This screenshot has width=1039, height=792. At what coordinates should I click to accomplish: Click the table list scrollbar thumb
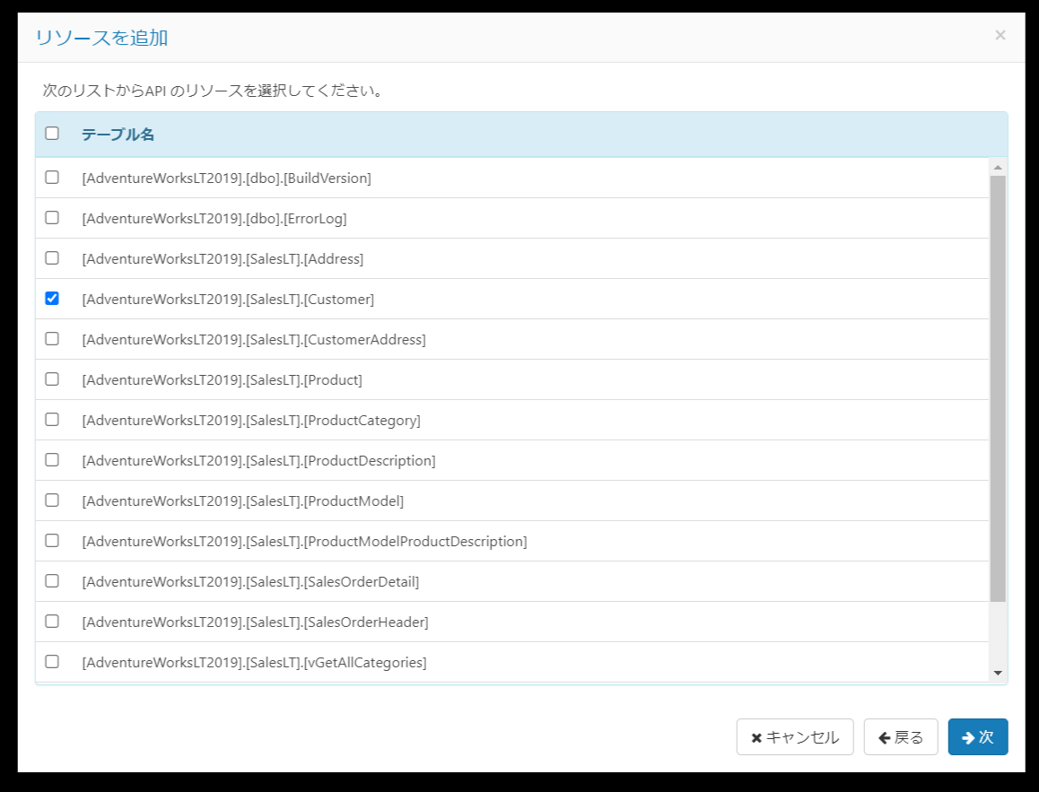(998, 388)
